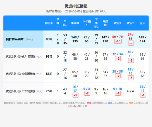
Task: Click the blue 32 / 34 value
Action: pos(118,54)
